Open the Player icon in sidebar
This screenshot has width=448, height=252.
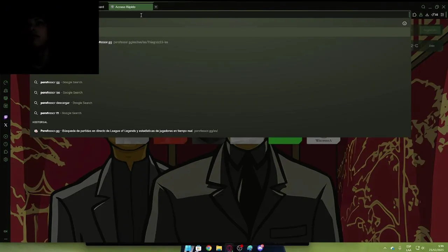coord(6,136)
